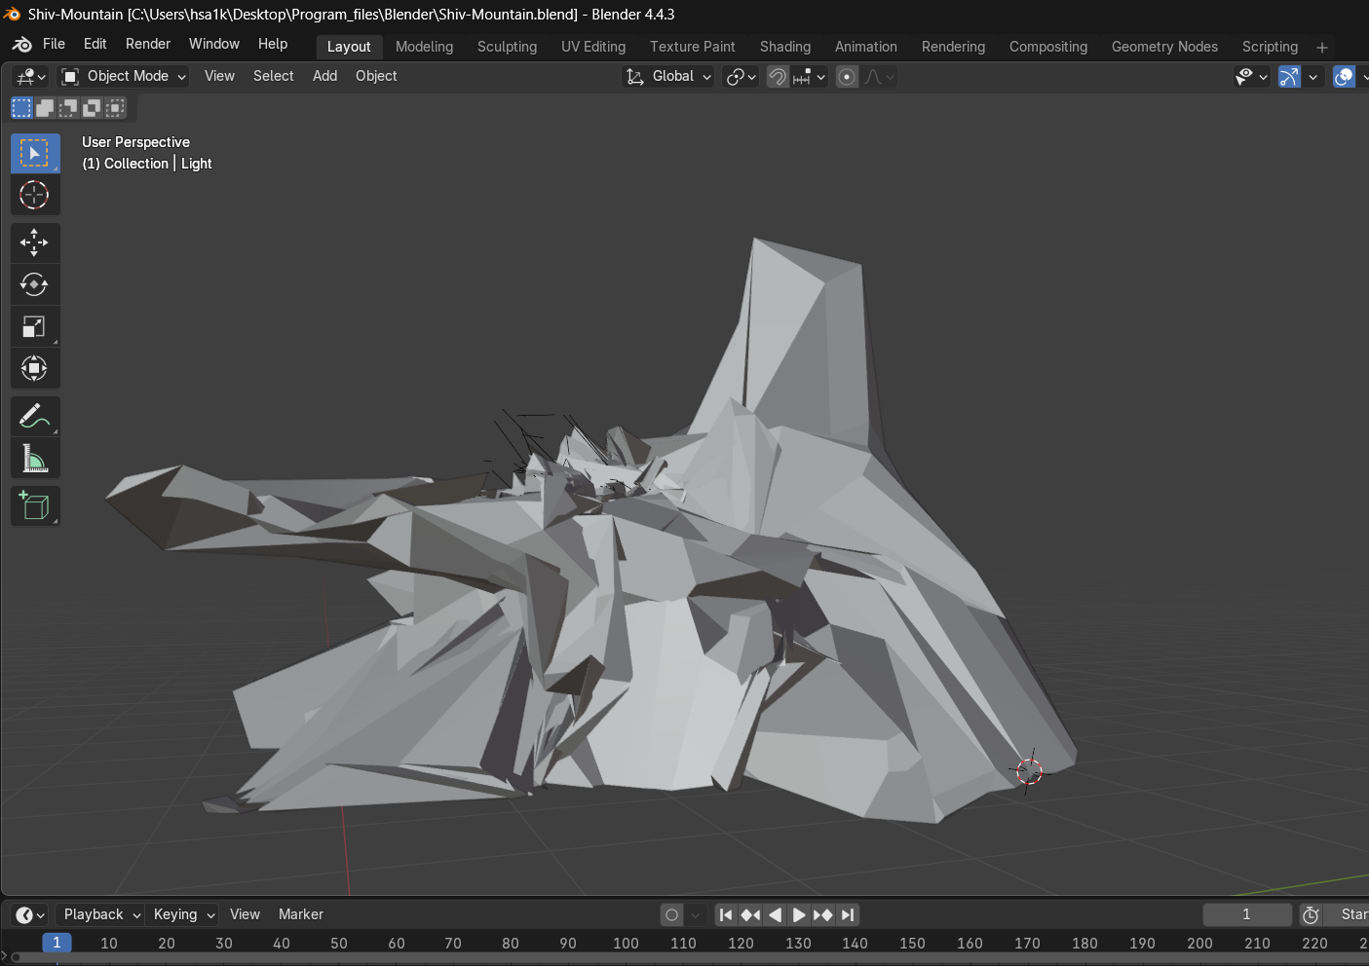Click the timeline playhead at frame 1
1369x966 pixels.
point(57,943)
